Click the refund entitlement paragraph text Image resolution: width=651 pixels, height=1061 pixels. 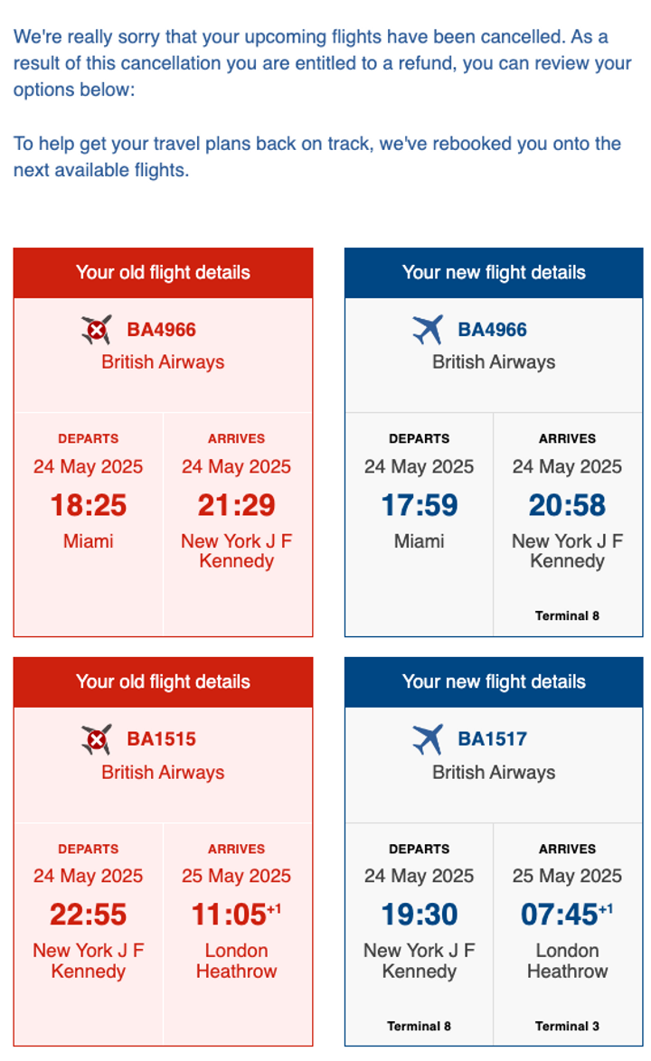322,63
